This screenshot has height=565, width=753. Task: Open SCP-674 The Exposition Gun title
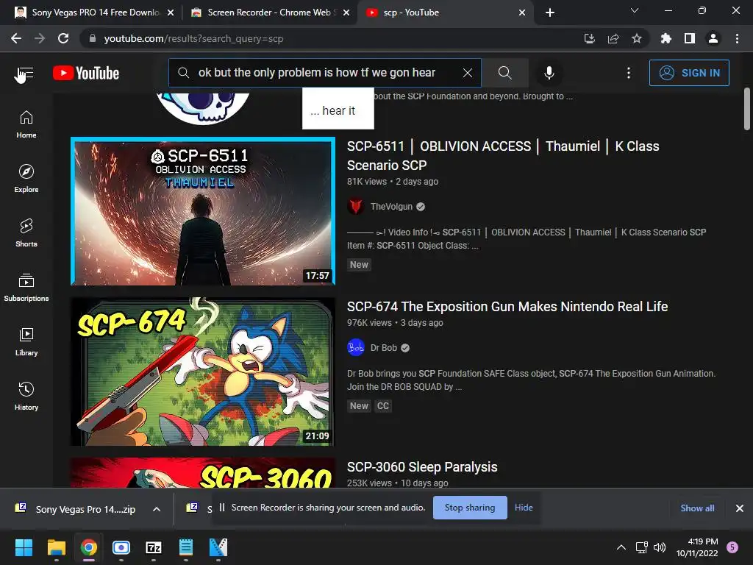coord(507,307)
